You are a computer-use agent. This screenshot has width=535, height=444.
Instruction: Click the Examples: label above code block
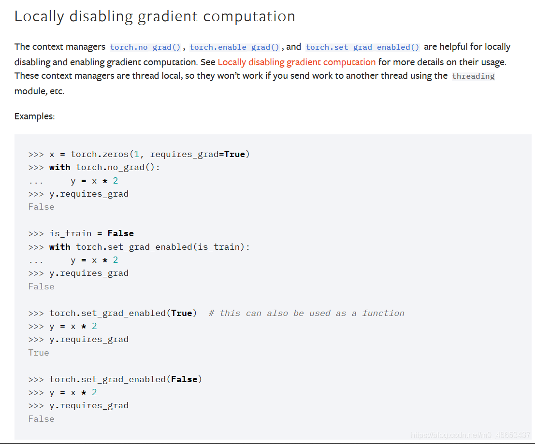[x=34, y=116]
